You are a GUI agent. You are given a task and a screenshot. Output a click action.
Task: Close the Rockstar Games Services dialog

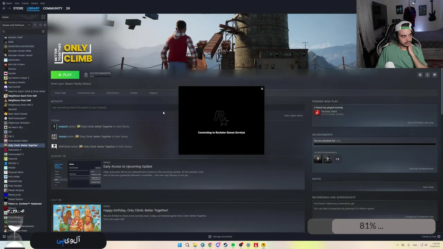coord(262,89)
